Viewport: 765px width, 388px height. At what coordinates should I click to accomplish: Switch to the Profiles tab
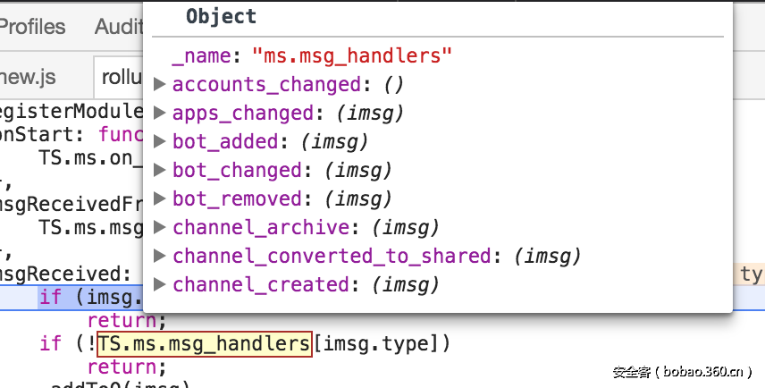coord(32,27)
